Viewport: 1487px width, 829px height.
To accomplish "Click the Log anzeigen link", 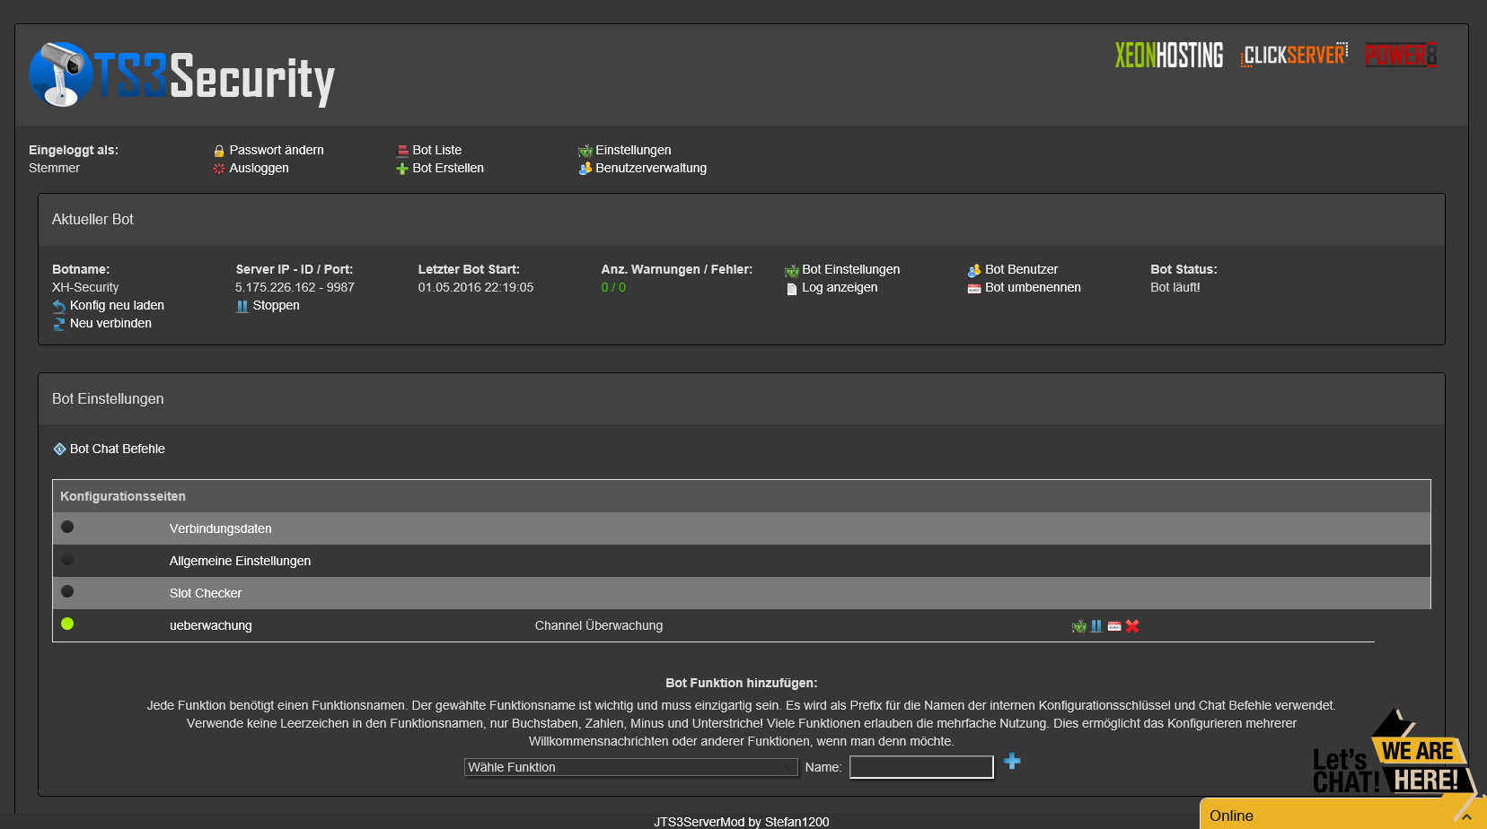I will pyautogui.click(x=839, y=287).
